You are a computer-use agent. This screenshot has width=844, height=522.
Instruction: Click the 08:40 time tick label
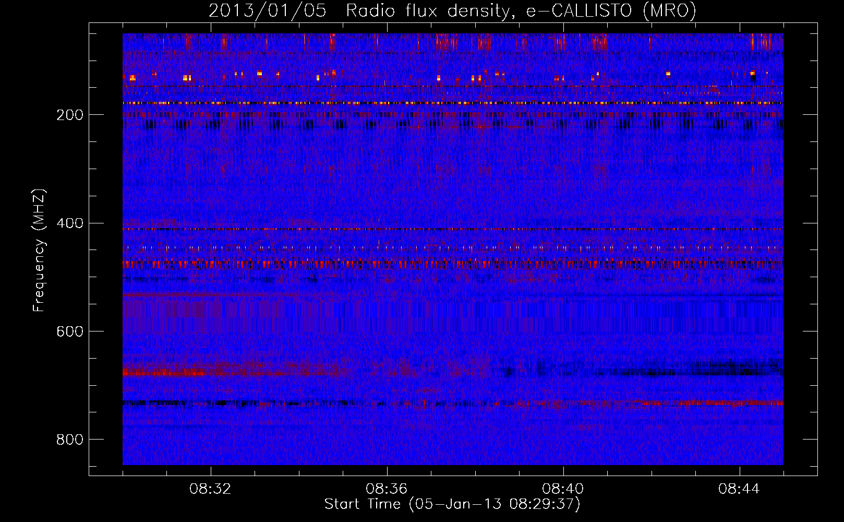coord(563,489)
